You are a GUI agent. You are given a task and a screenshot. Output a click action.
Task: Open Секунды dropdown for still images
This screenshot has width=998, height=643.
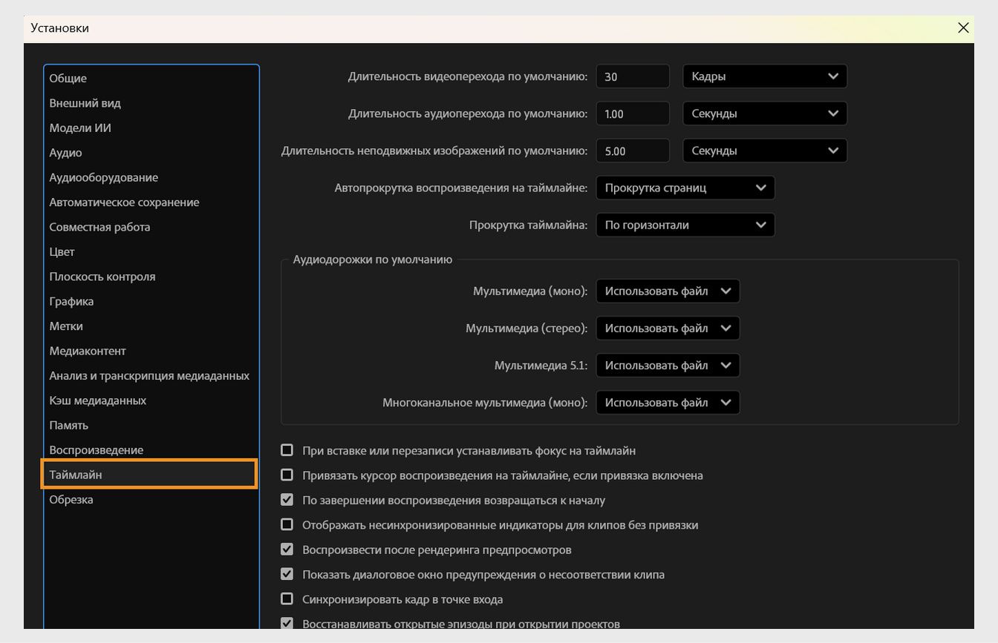point(764,151)
